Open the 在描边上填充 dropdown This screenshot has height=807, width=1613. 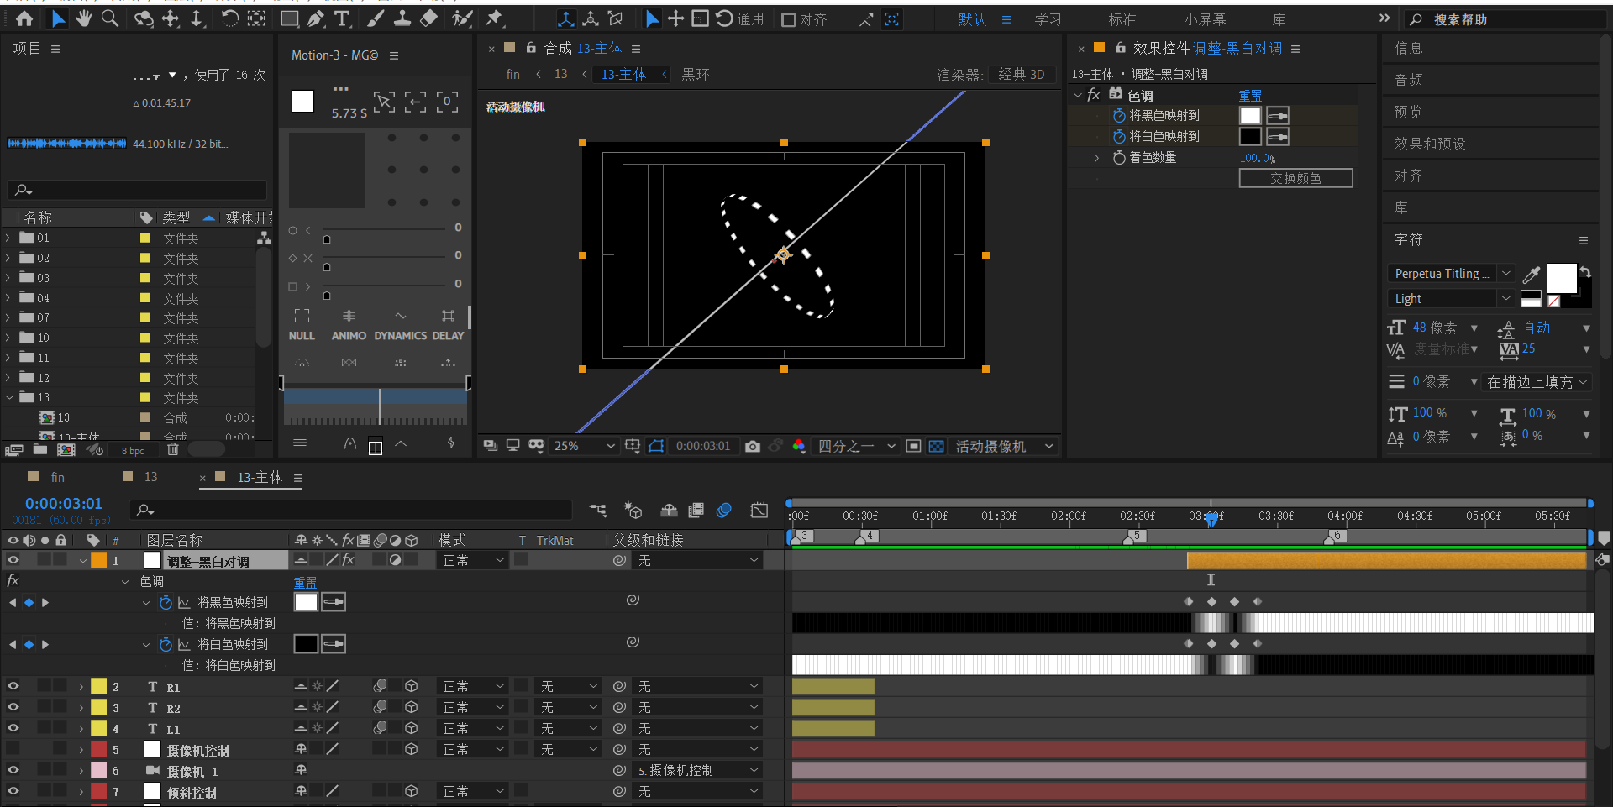tap(1537, 382)
